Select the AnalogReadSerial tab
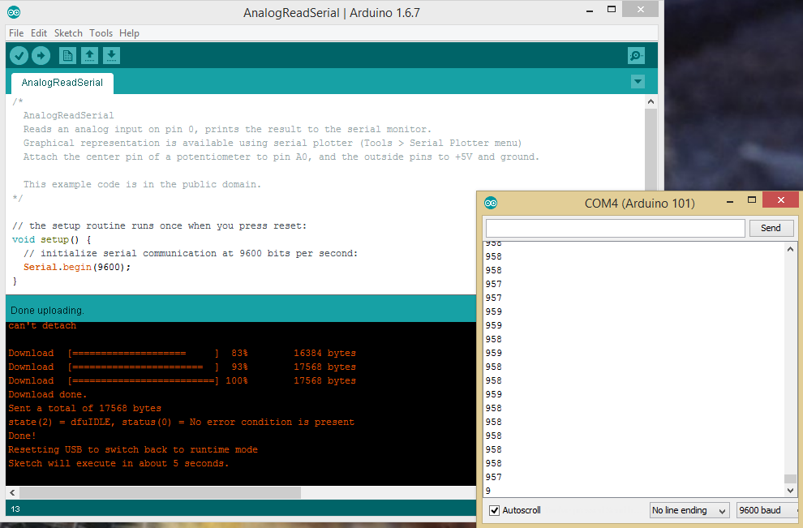The width and height of the screenshot is (803, 528). [x=62, y=83]
